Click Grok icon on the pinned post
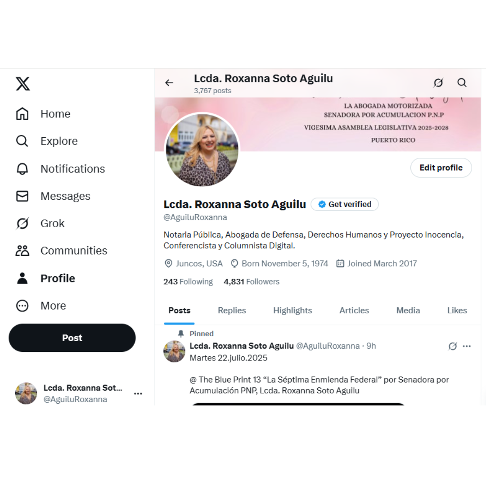This screenshot has width=486, height=486. pyautogui.click(x=453, y=346)
